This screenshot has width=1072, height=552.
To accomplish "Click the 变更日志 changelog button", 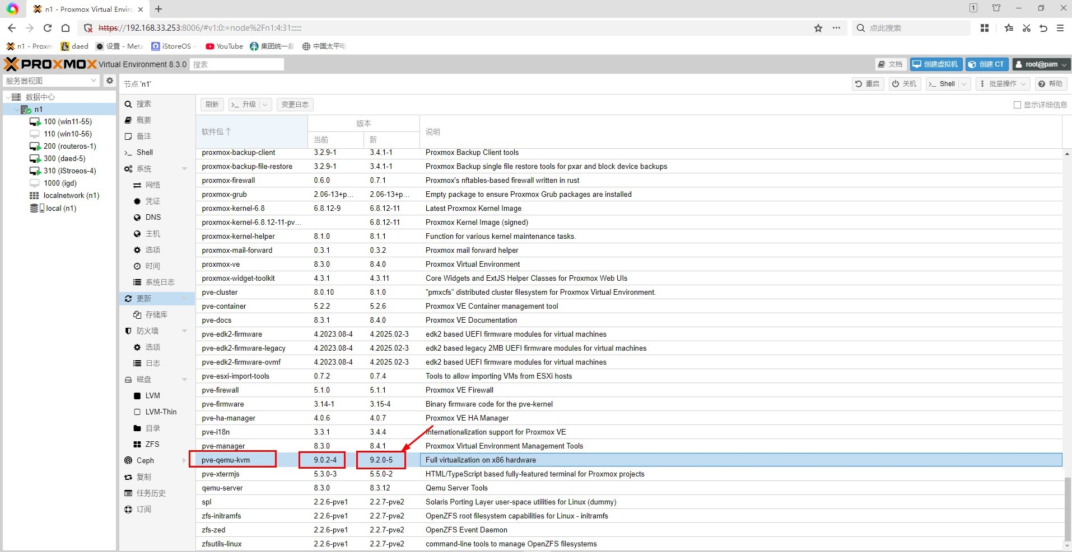I will 295,105.
